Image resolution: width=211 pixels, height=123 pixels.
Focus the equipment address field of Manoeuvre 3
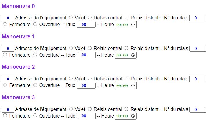point(8,109)
